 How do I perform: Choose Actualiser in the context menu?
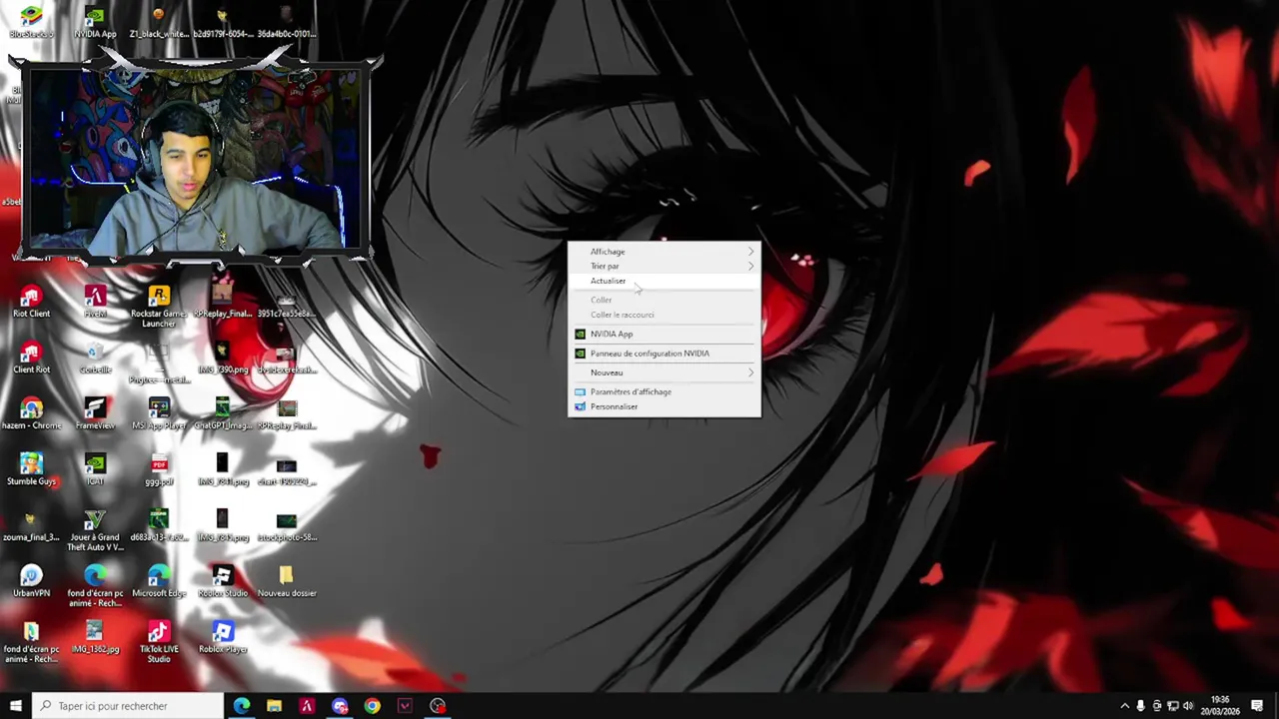(x=664, y=281)
